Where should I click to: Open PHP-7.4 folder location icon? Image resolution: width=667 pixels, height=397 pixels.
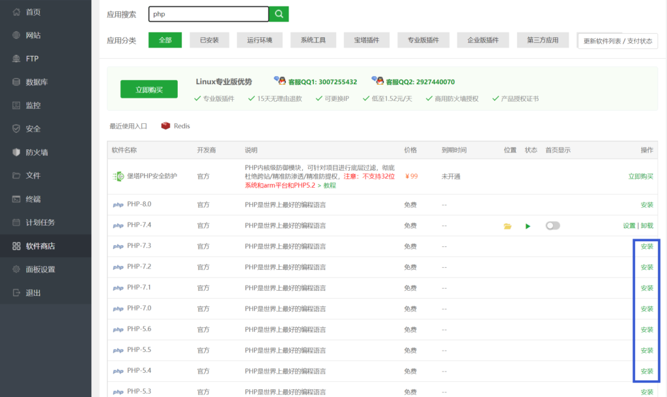pyautogui.click(x=507, y=226)
